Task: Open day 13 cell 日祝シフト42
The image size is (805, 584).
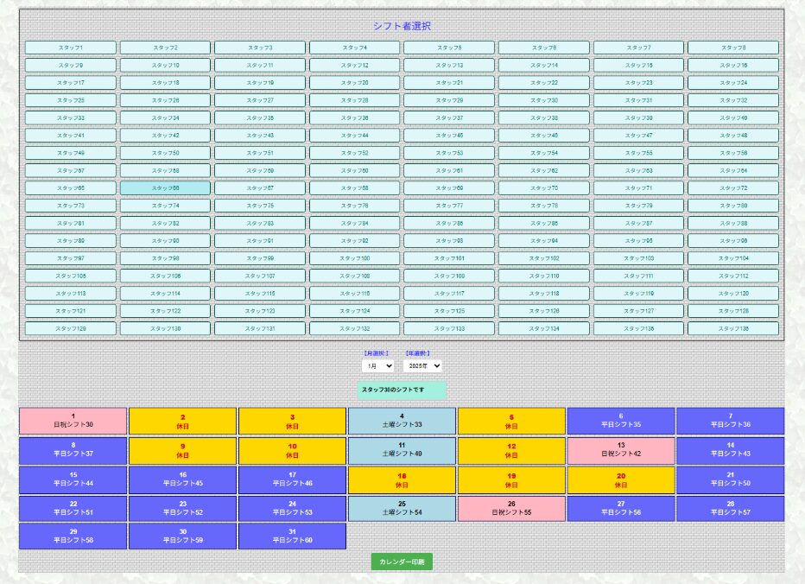Action: pyautogui.click(x=621, y=450)
